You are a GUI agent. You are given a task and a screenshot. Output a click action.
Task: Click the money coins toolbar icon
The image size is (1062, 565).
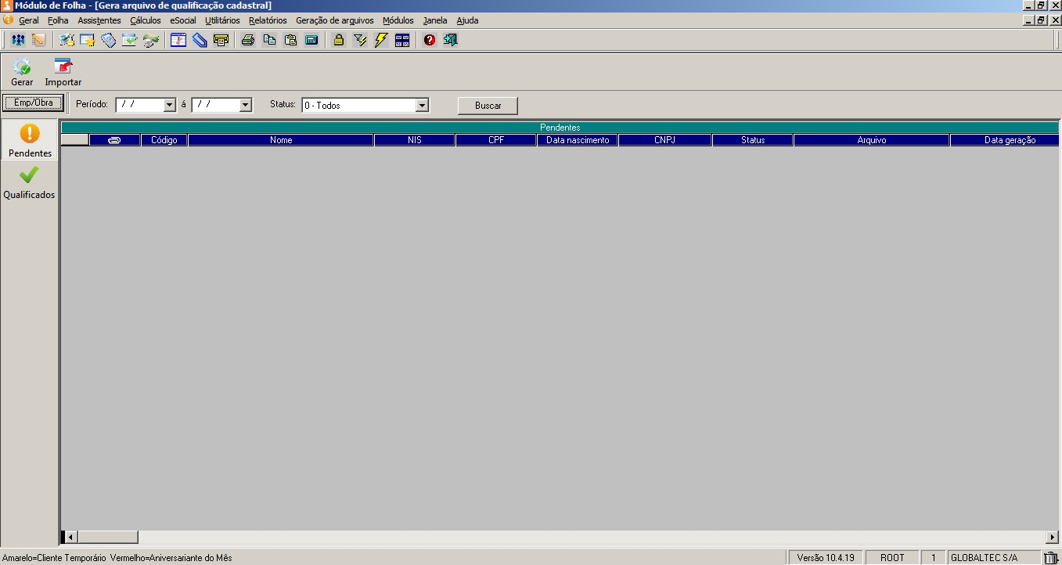point(151,40)
